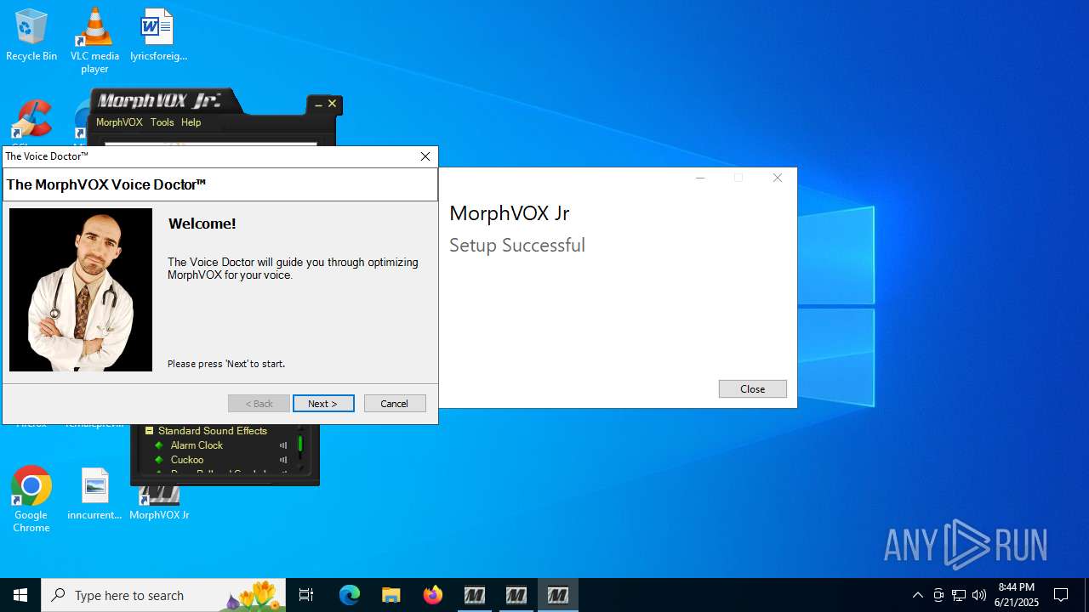The height and width of the screenshot is (612, 1089).
Task: Open File Explorer from taskbar
Action: (391, 595)
